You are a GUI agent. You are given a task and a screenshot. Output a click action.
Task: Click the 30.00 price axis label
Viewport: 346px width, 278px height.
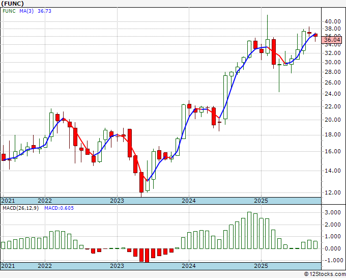[332, 62]
